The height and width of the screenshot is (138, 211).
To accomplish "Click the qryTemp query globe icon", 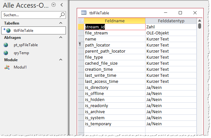I will [x=6, y=53].
